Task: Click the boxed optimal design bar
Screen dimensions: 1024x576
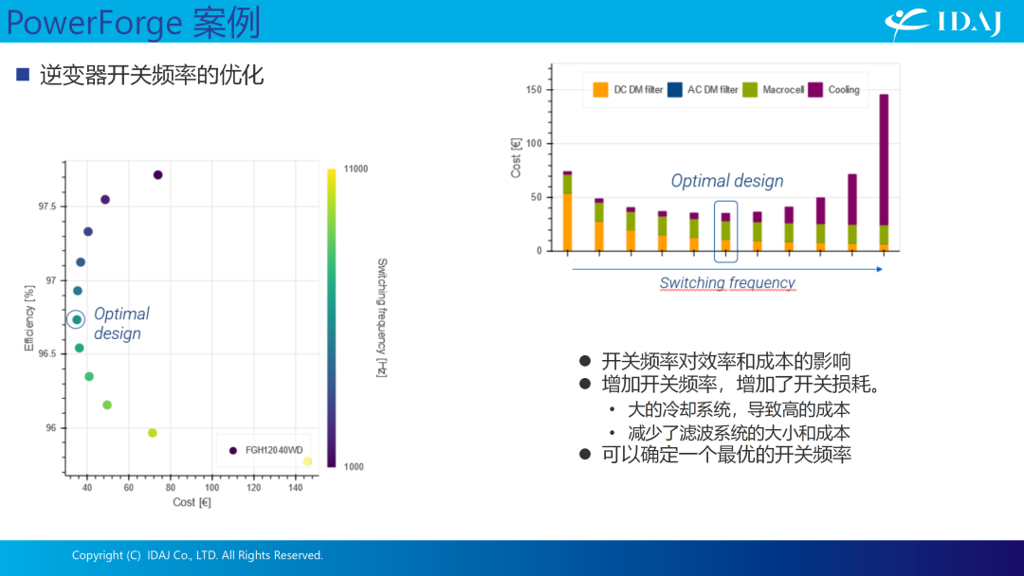Action: (x=725, y=231)
